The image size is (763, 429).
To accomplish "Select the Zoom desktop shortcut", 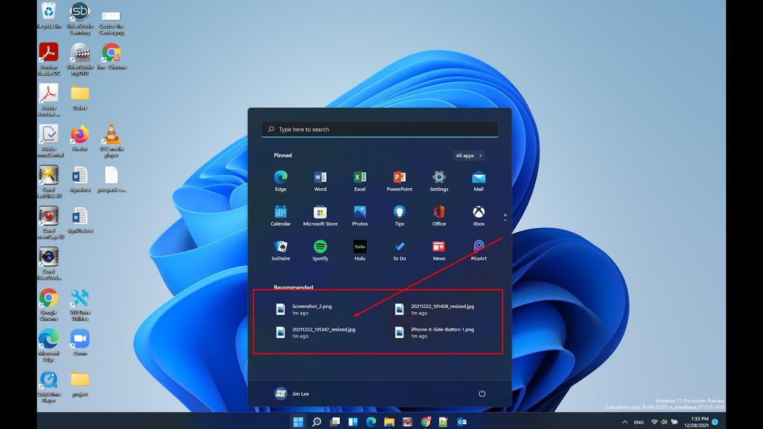I will click(x=79, y=343).
